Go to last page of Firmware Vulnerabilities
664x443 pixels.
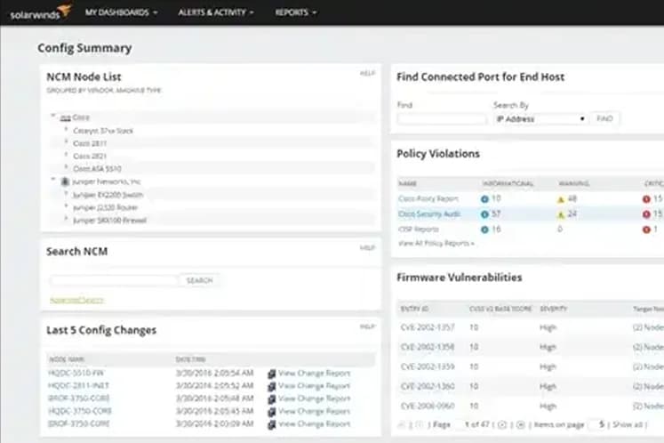point(521,424)
